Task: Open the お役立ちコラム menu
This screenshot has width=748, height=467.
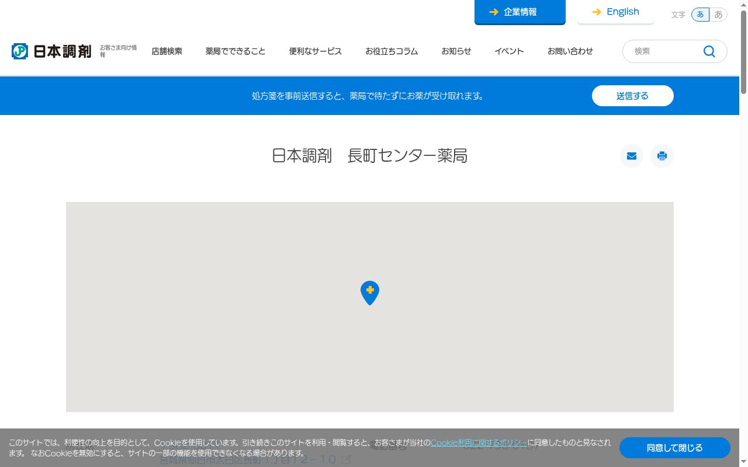Action: [392, 51]
